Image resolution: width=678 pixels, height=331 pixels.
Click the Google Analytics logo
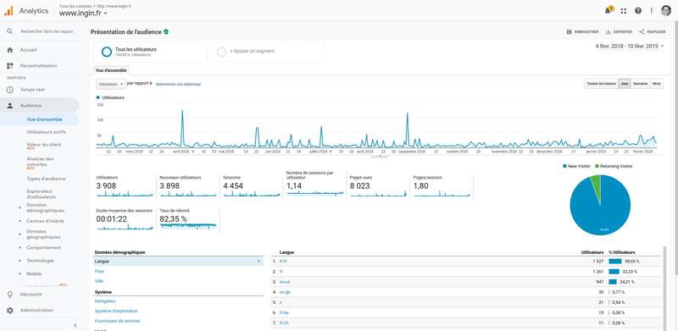8,11
